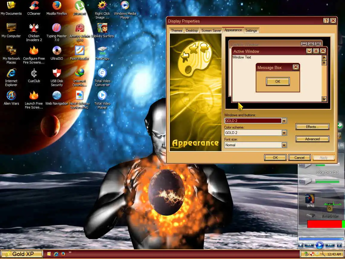The image size is (345, 259).
Task: Click OK in the preview Message Box
Action: point(278,81)
